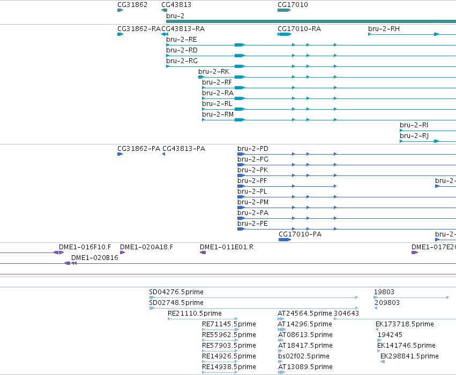Open the bru-2-RF transcript label
456x375 pixels.
tap(217, 82)
